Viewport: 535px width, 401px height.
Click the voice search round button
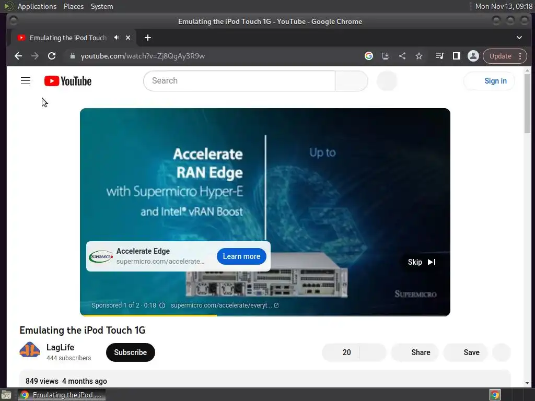click(x=387, y=81)
